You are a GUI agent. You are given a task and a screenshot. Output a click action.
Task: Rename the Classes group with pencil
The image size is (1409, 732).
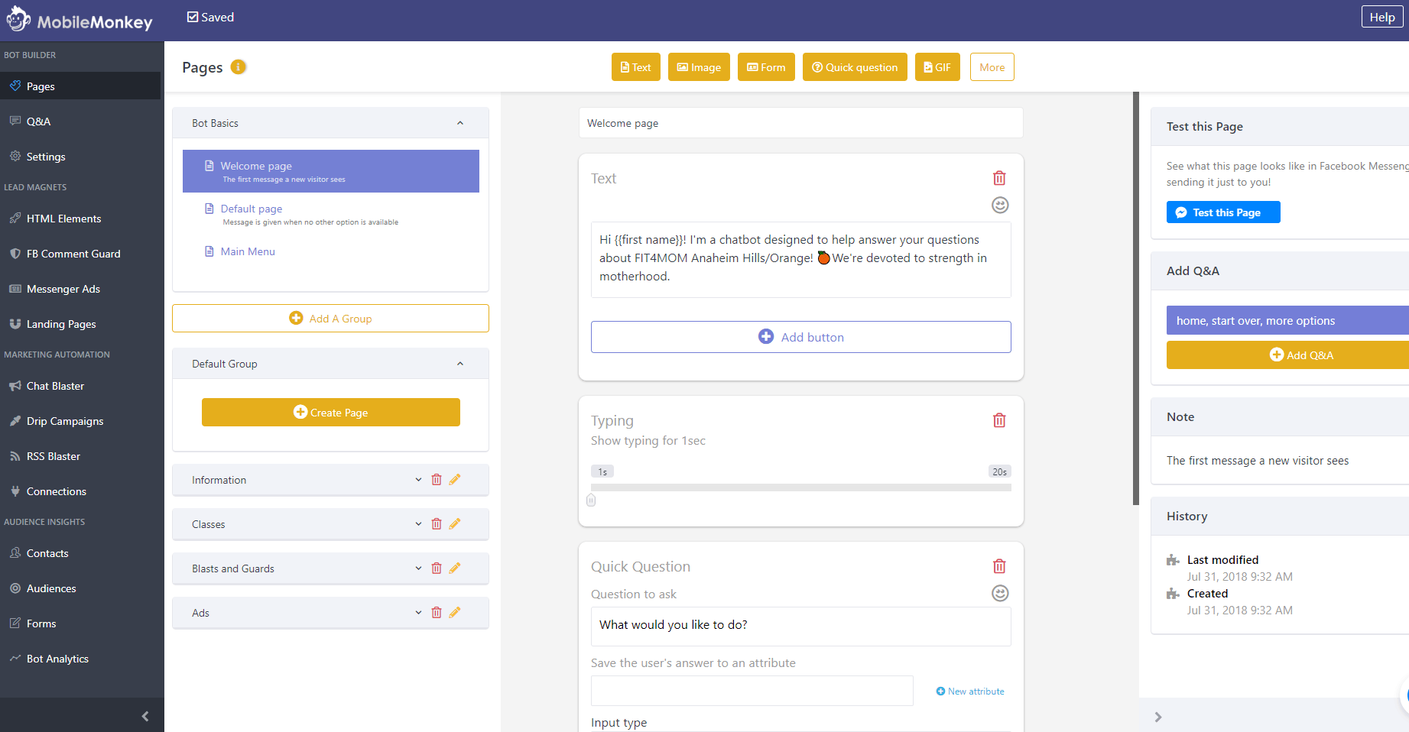pyautogui.click(x=455, y=524)
